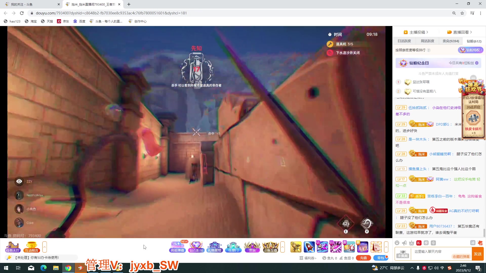Click the chat input field
The height and width of the screenshot is (273, 486).
(442, 254)
